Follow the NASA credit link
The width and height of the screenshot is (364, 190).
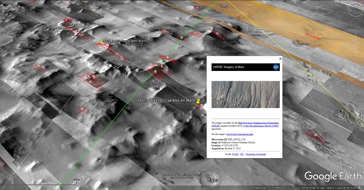click(x=235, y=154)
